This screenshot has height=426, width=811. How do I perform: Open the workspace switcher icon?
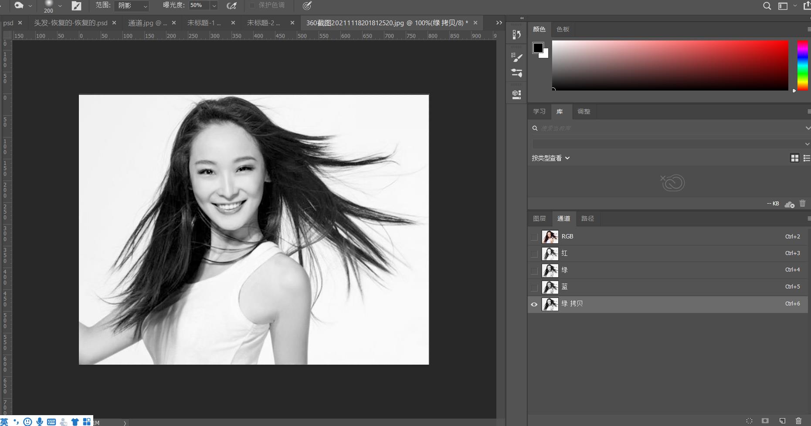tap(783, 6)
